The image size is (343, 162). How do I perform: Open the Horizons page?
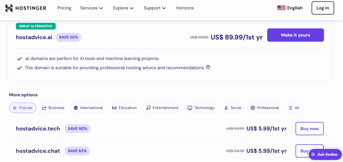pyautogui.click(x=185, y=8)
